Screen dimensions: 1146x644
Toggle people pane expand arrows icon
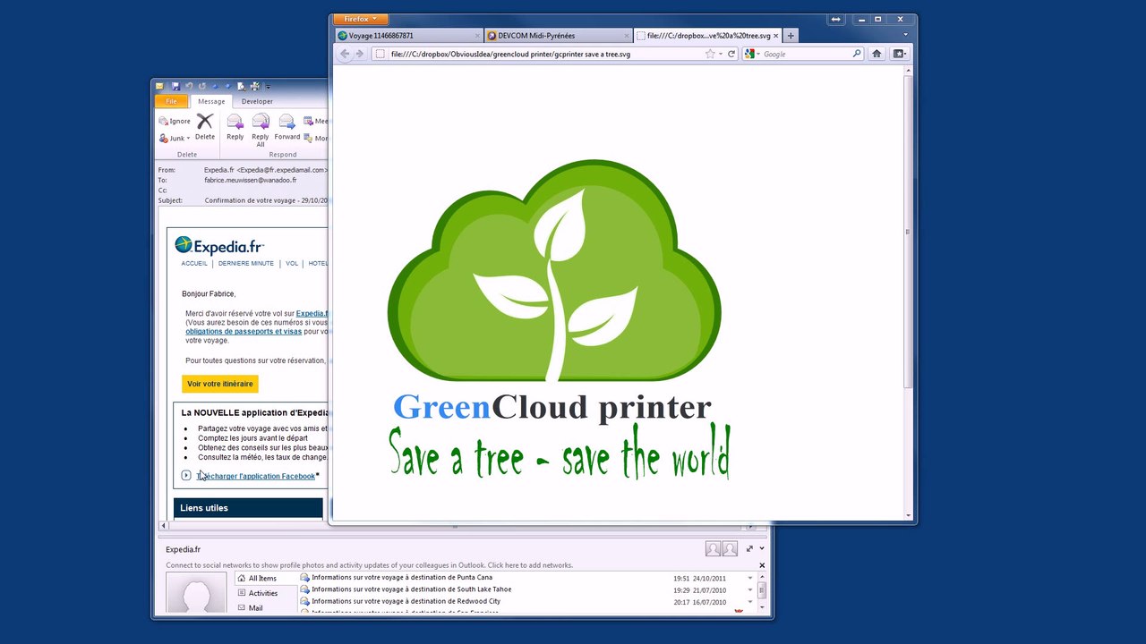click(748, 548)
